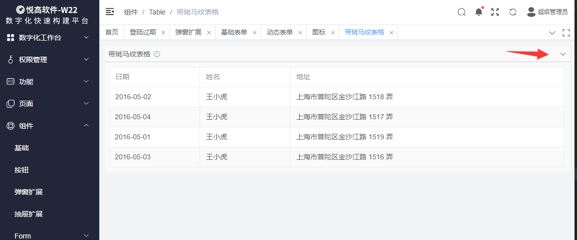Viewport: 577px width, 240px height.
Task: Close the 图标 tab
Action: 333,33
